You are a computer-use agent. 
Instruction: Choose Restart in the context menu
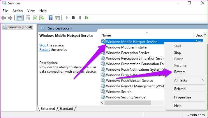179,72
